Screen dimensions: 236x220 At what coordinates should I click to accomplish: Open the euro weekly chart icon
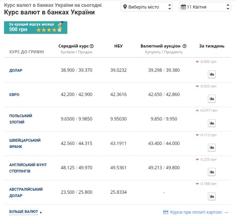coord(212,99)
